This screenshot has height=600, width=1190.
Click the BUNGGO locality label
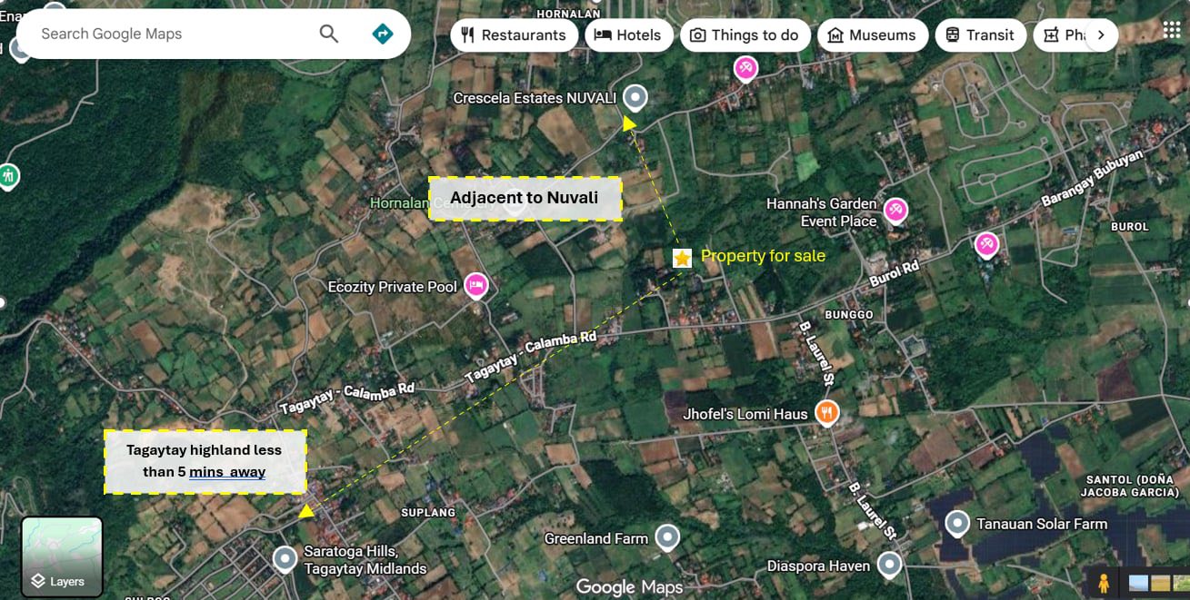[x=848, y=314]
